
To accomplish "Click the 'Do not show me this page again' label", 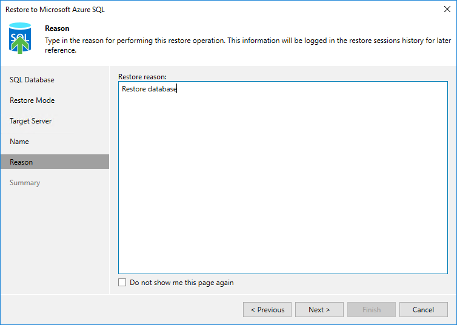I will (181, 283).
